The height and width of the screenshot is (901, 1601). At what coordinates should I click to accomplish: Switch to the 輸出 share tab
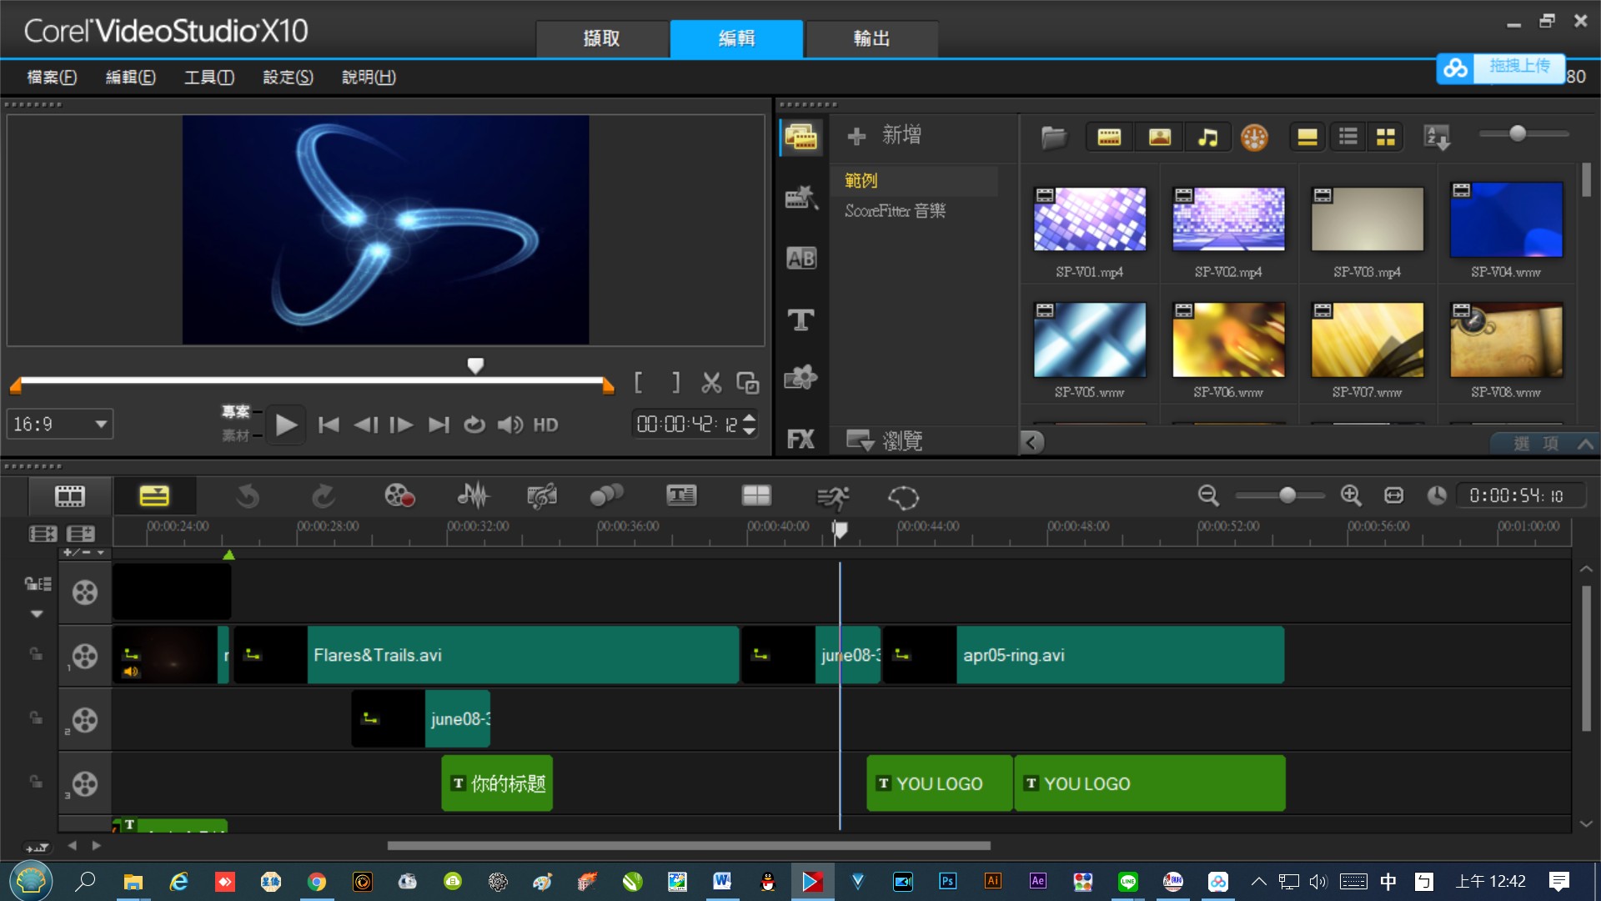point(871,38)
